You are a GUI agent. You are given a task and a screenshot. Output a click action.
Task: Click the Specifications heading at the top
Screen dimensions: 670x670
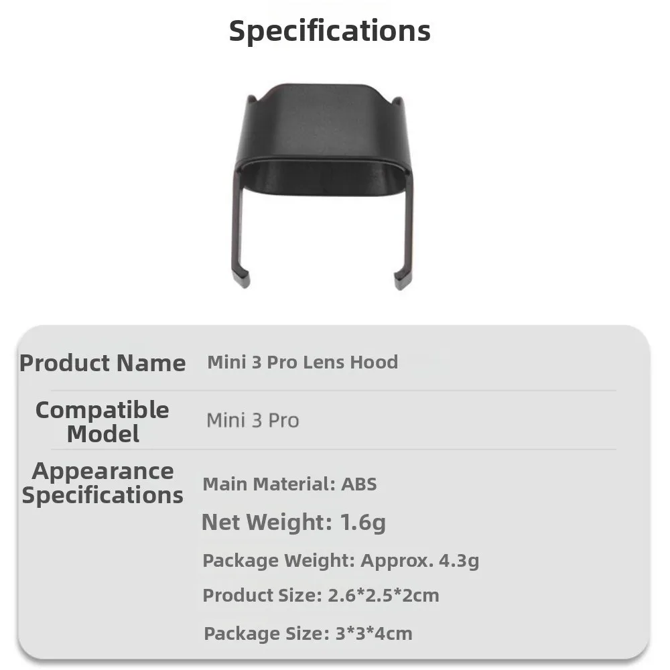330,31
